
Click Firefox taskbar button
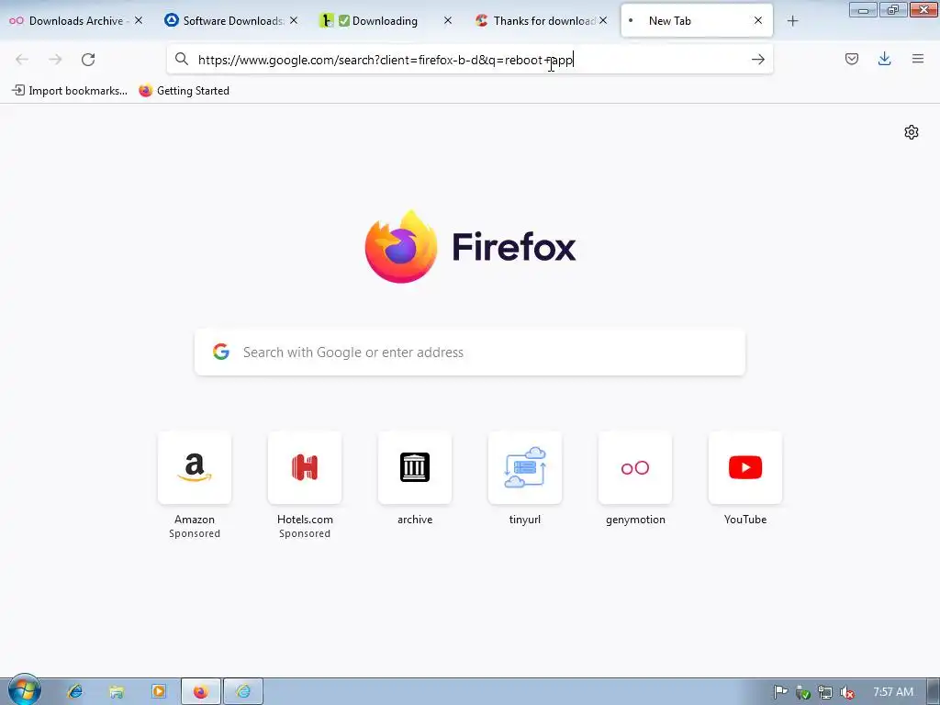201,692
